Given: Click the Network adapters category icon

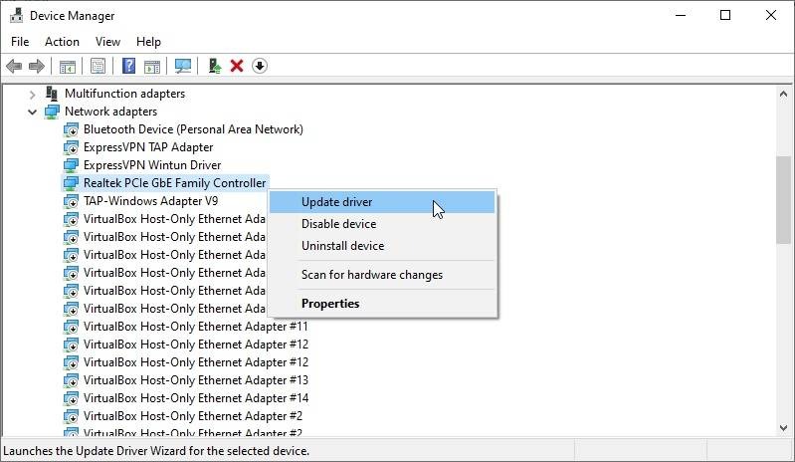Looking at the screenshot, I should [52, 112].
